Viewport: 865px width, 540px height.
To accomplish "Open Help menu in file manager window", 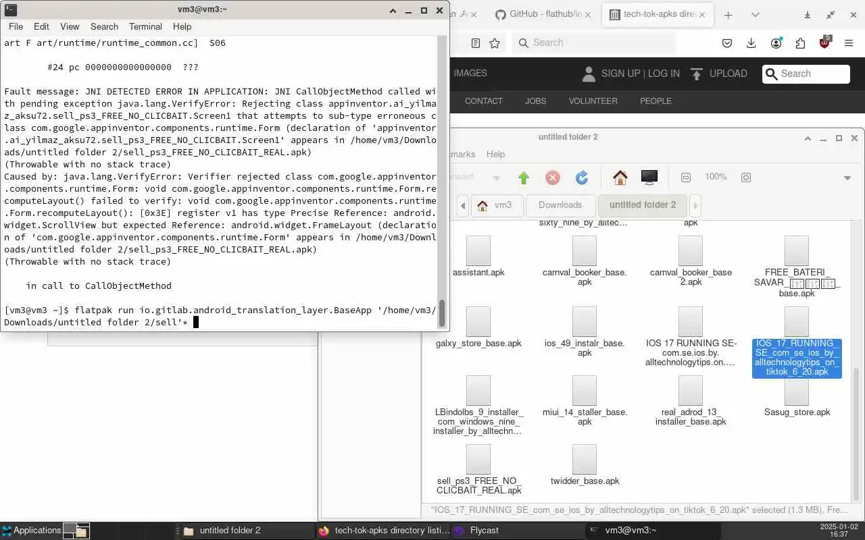I will tap(495, 154).
